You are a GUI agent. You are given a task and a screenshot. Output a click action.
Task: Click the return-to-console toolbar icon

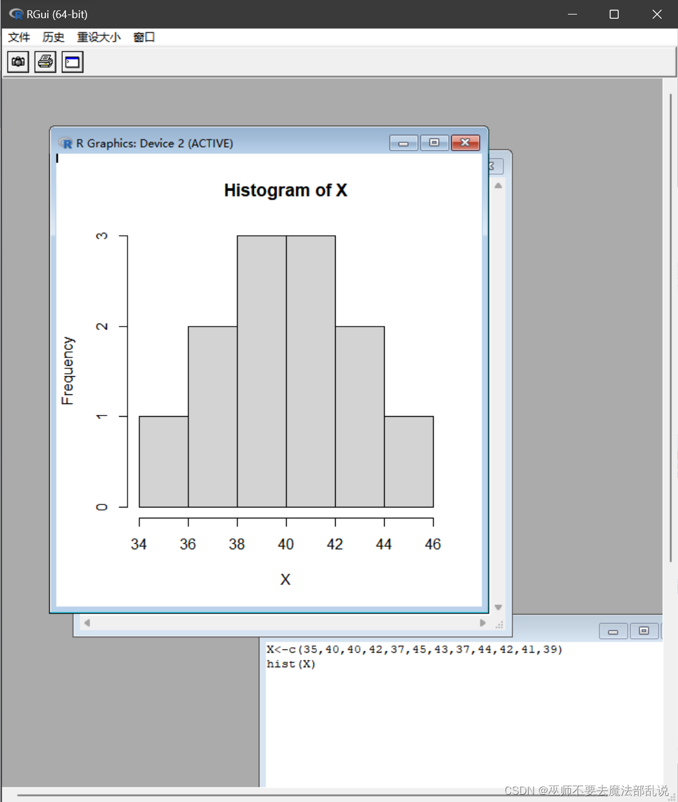tap(73, 62)
